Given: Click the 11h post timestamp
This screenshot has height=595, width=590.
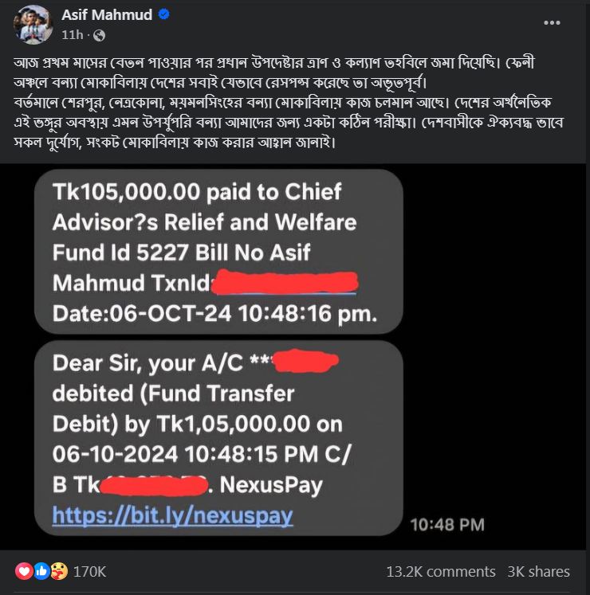Looking at the screenshot, I should point(72,35).
